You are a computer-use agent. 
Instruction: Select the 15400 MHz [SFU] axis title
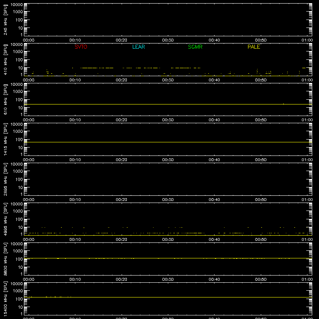[5, 299]
